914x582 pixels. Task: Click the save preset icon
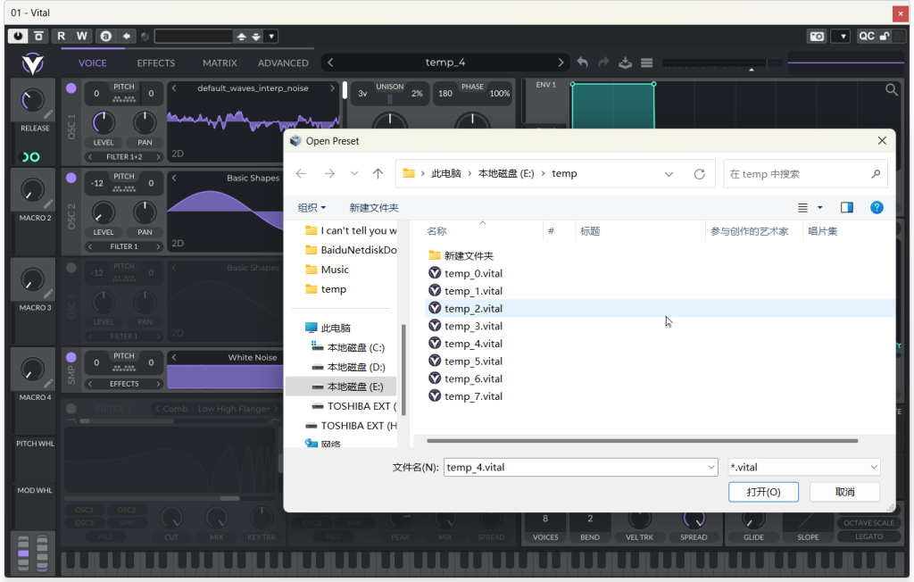pos(626,62)
